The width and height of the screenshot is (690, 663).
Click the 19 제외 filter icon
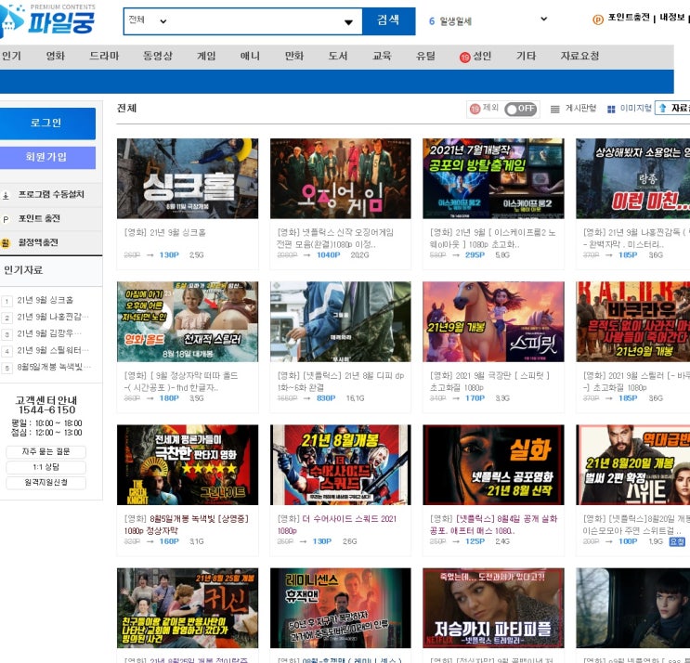click(475, 109)
